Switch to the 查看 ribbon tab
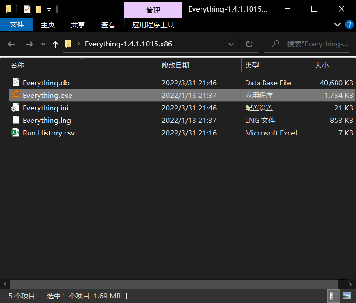The height and width of the screenshot is (303, 356). tap(108, 25)
